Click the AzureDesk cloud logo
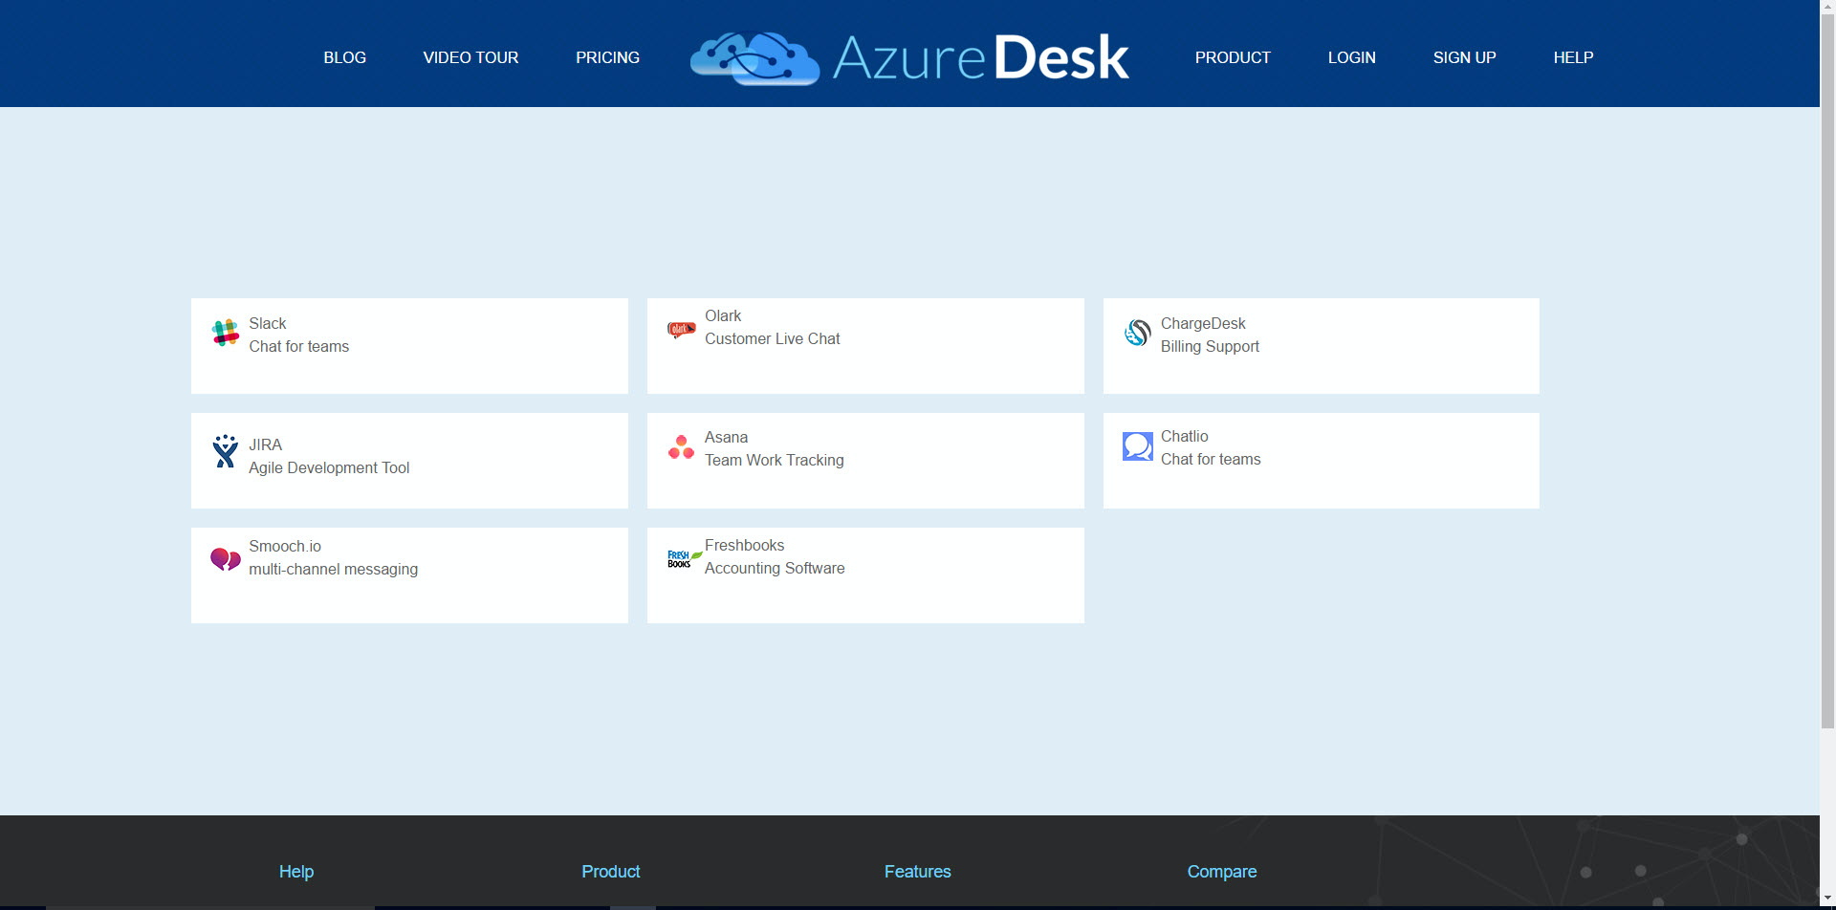The image size is (1836, 910). (755, 58)
